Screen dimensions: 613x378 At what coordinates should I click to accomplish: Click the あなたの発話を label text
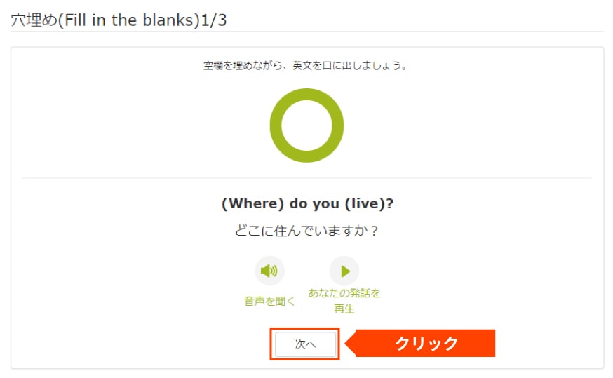click(344, 292)
